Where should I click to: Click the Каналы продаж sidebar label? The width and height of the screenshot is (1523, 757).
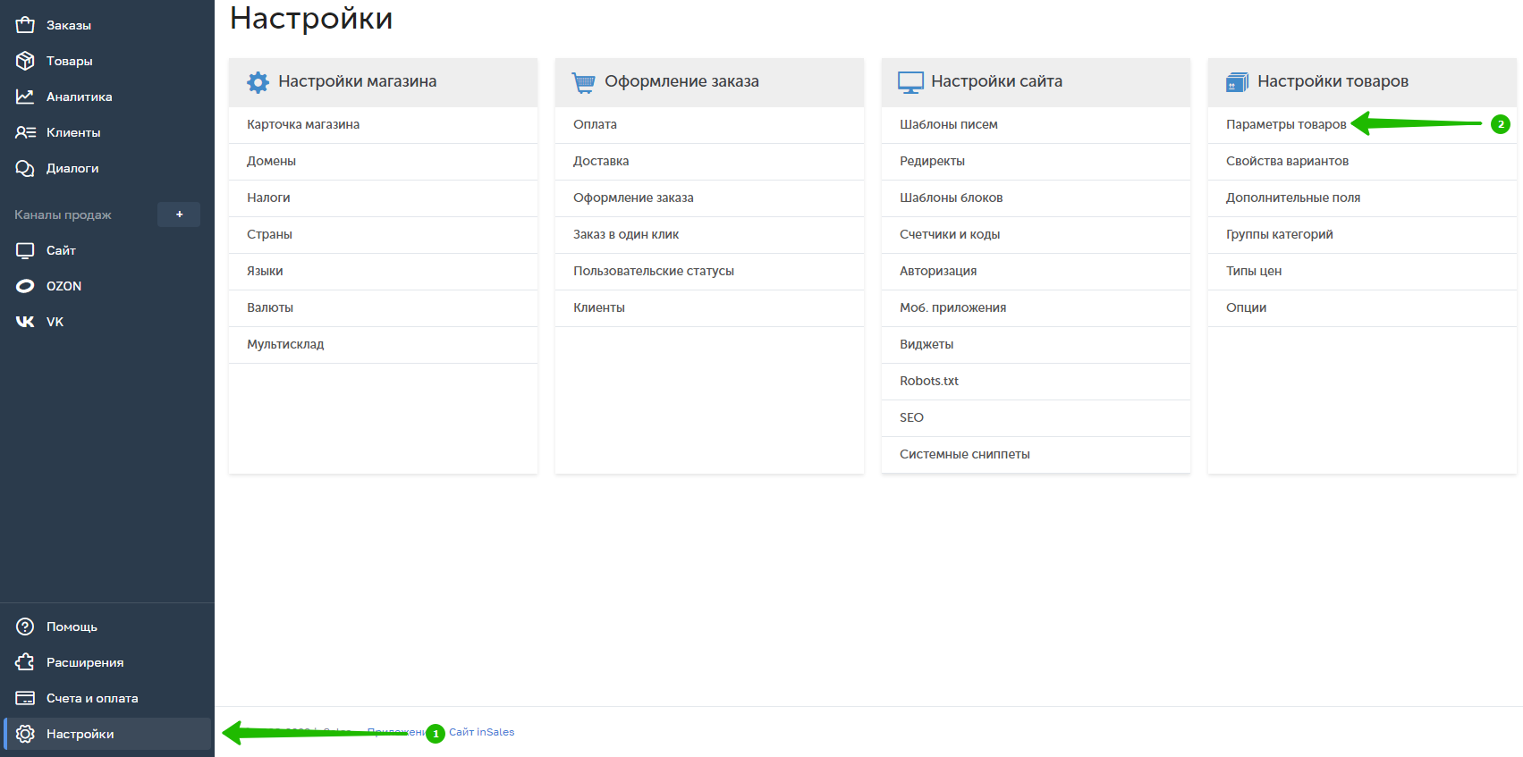tap(63, 214)
